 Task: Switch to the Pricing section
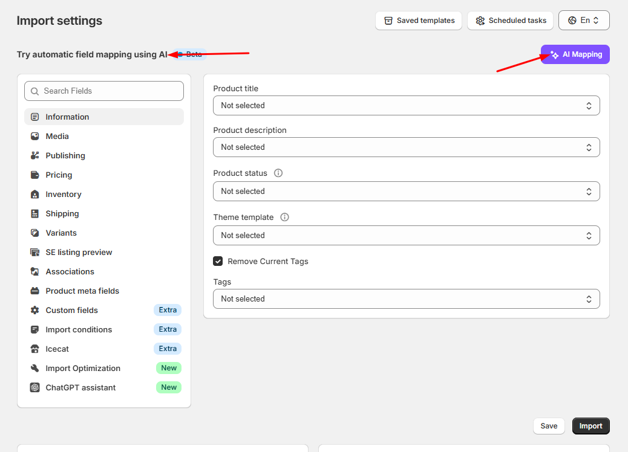click(104, 175)
